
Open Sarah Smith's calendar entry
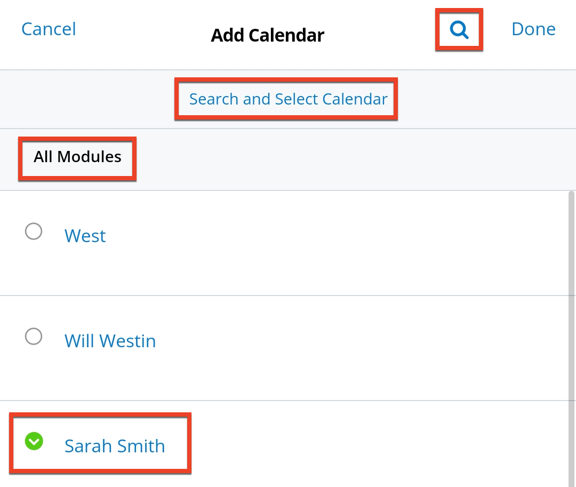[114, 445]
